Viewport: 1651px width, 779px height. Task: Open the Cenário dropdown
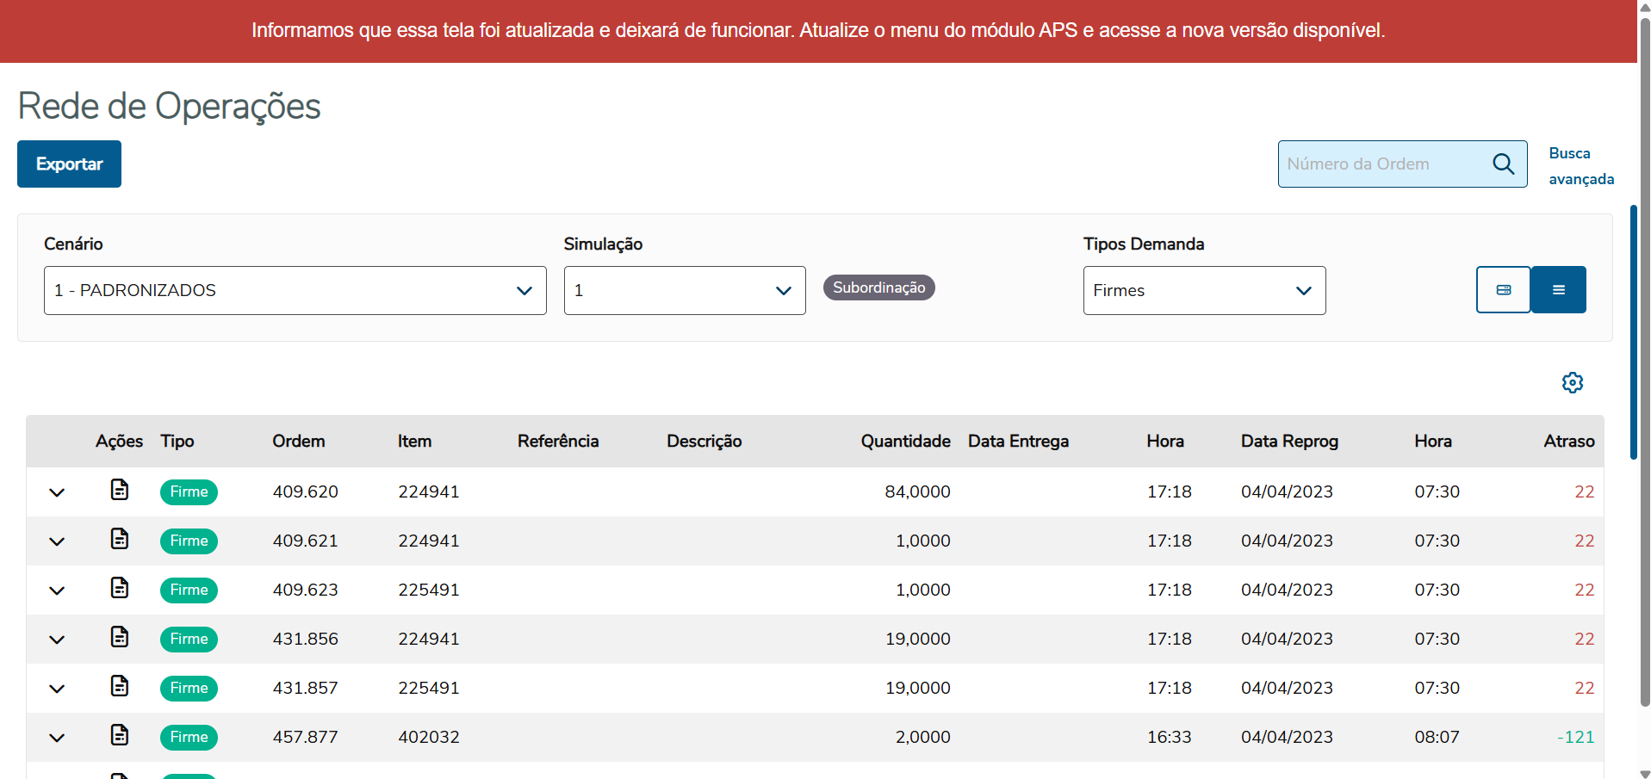pos(295,291)
